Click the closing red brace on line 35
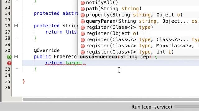This screenshot has height=111, width=199. (24, 81)
